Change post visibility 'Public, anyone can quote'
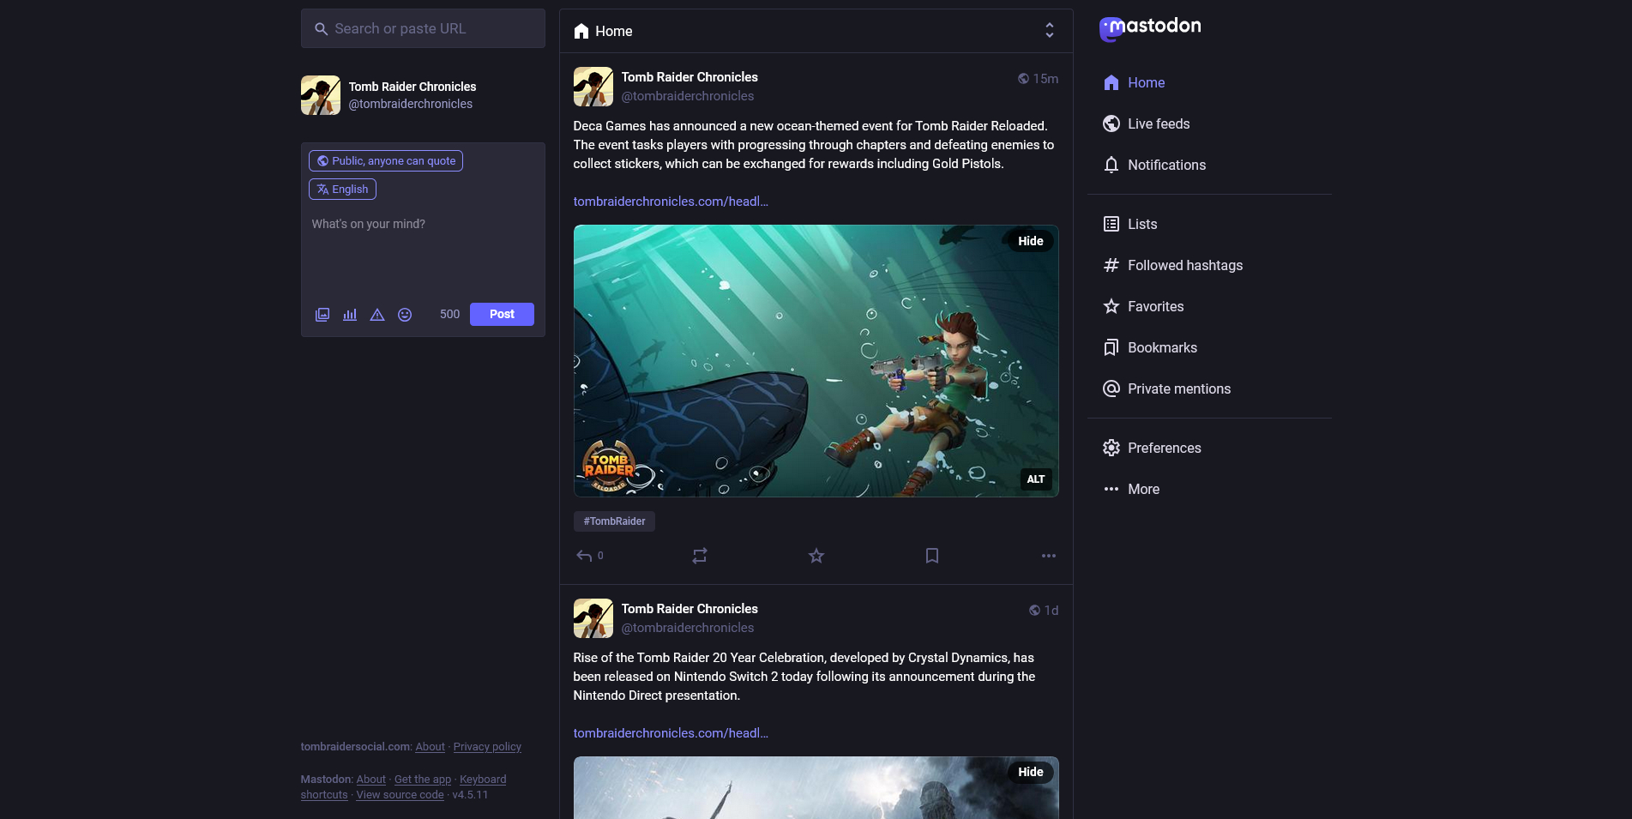 click(x=386, y=161)
